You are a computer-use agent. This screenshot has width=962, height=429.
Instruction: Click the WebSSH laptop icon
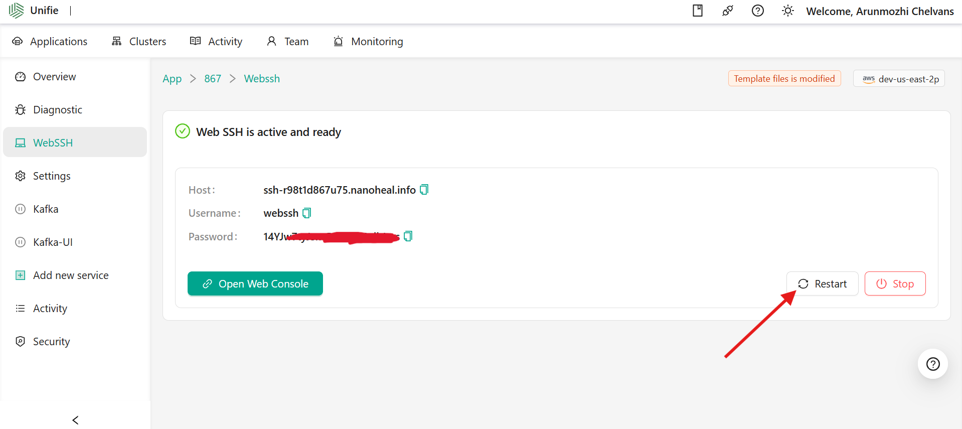click(20, 143)
